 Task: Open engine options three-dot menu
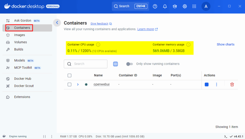52,137
